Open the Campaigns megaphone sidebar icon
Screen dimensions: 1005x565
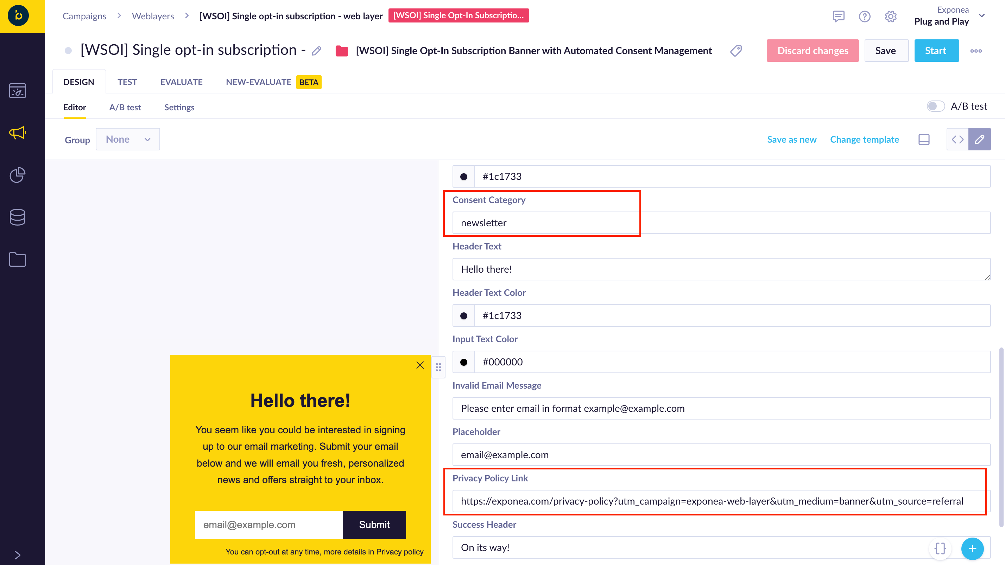point(18,133)
